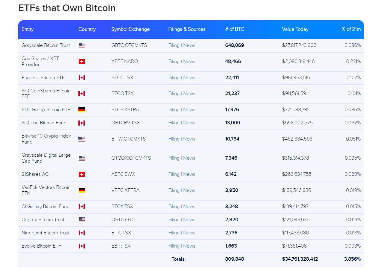Click the OTCQX:OTCMKTS symbol cell

point(131,158)
